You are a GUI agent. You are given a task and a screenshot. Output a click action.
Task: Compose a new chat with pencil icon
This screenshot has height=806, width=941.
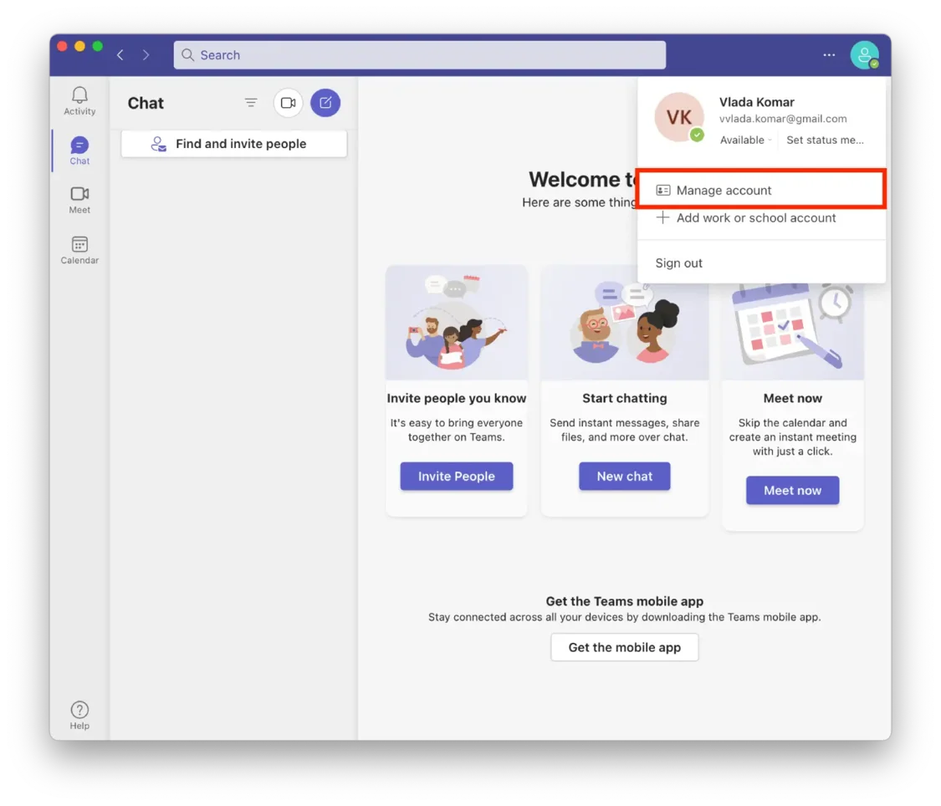(x=325, y=103)
